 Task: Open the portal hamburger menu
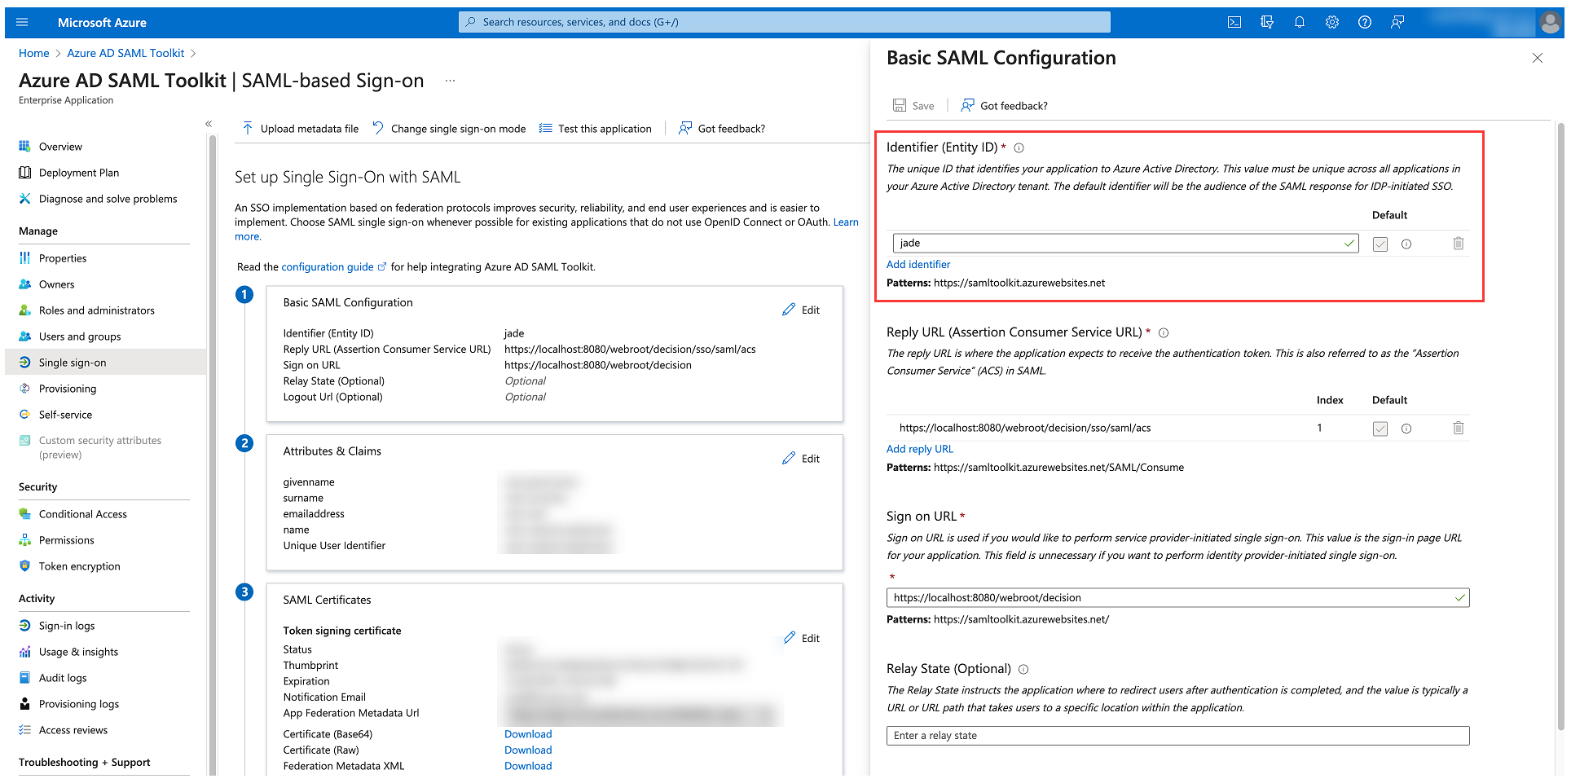22,22
